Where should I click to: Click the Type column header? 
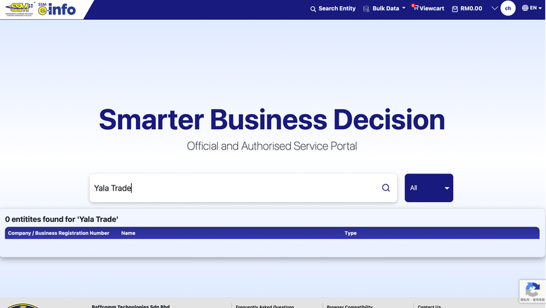click(x=351, y=233)
